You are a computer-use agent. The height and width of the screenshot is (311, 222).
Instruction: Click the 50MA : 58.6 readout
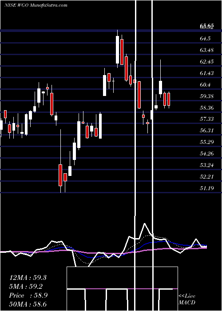(28, 304)
